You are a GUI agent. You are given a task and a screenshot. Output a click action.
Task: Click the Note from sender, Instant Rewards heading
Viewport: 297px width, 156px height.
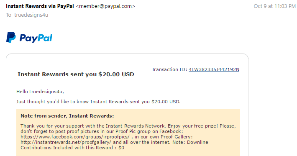tap(67, 116)
